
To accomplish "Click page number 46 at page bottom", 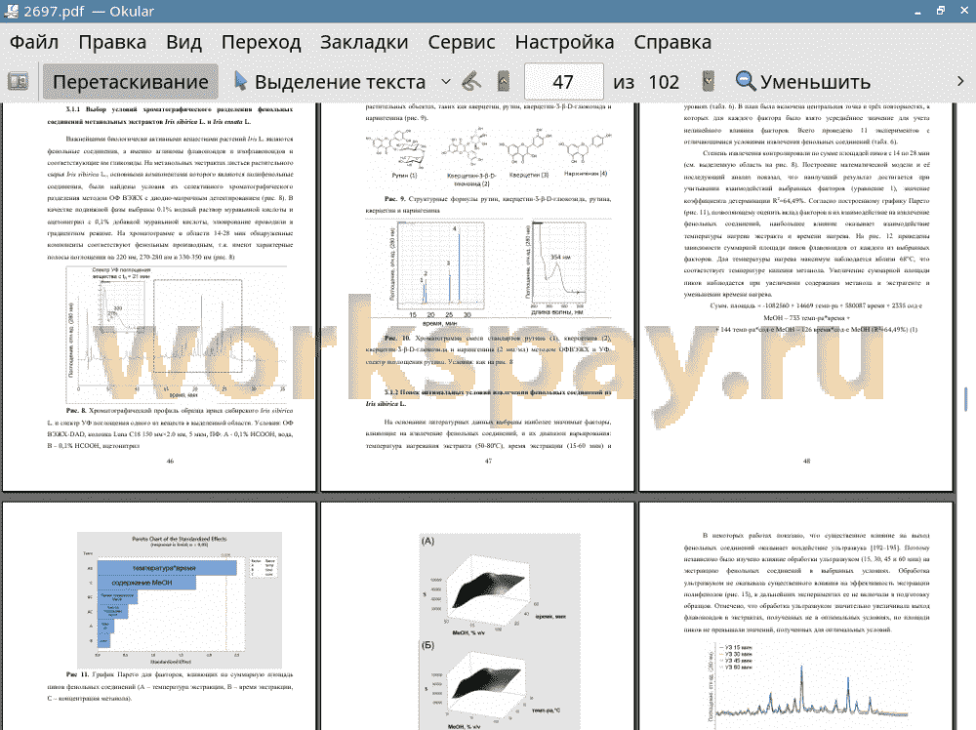I will pos(170,462).
